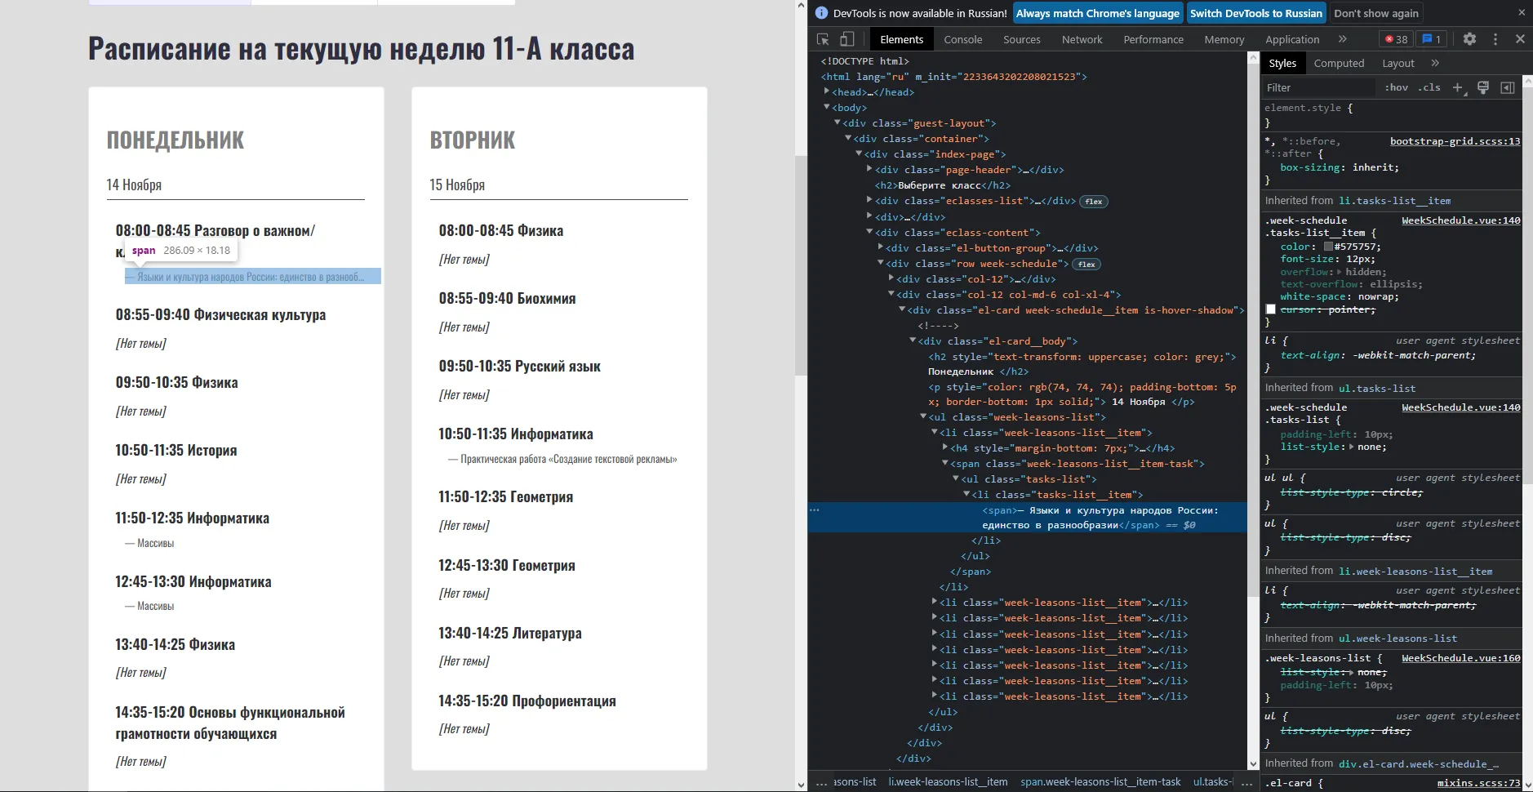
Task: Close the DevTools panel
Action: (x=1520, y=39)
